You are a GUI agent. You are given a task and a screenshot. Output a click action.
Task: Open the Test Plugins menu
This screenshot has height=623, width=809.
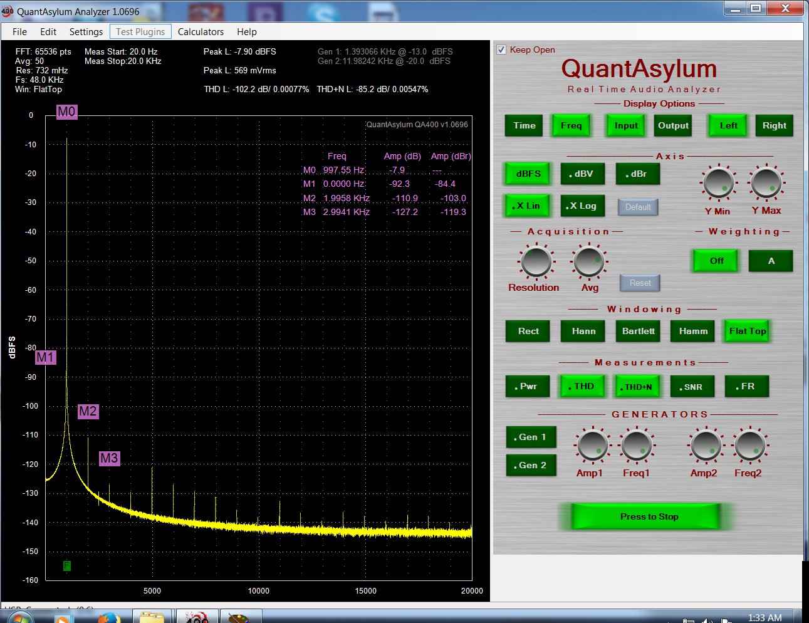(x=140, y=32)
